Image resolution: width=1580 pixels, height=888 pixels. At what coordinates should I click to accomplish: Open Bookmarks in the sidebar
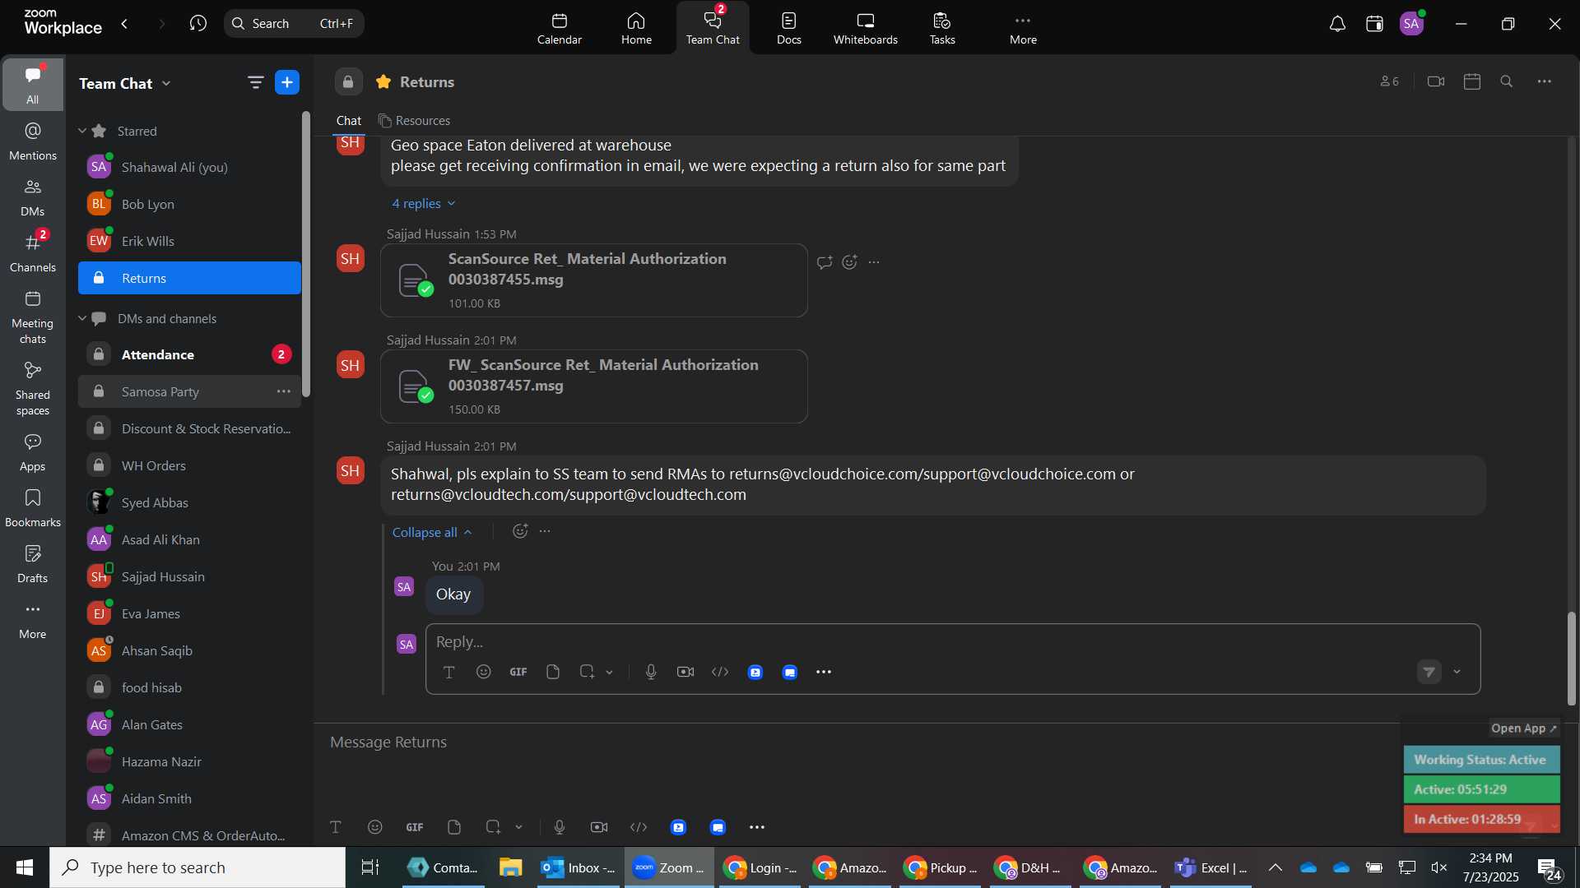click(32, 508)
